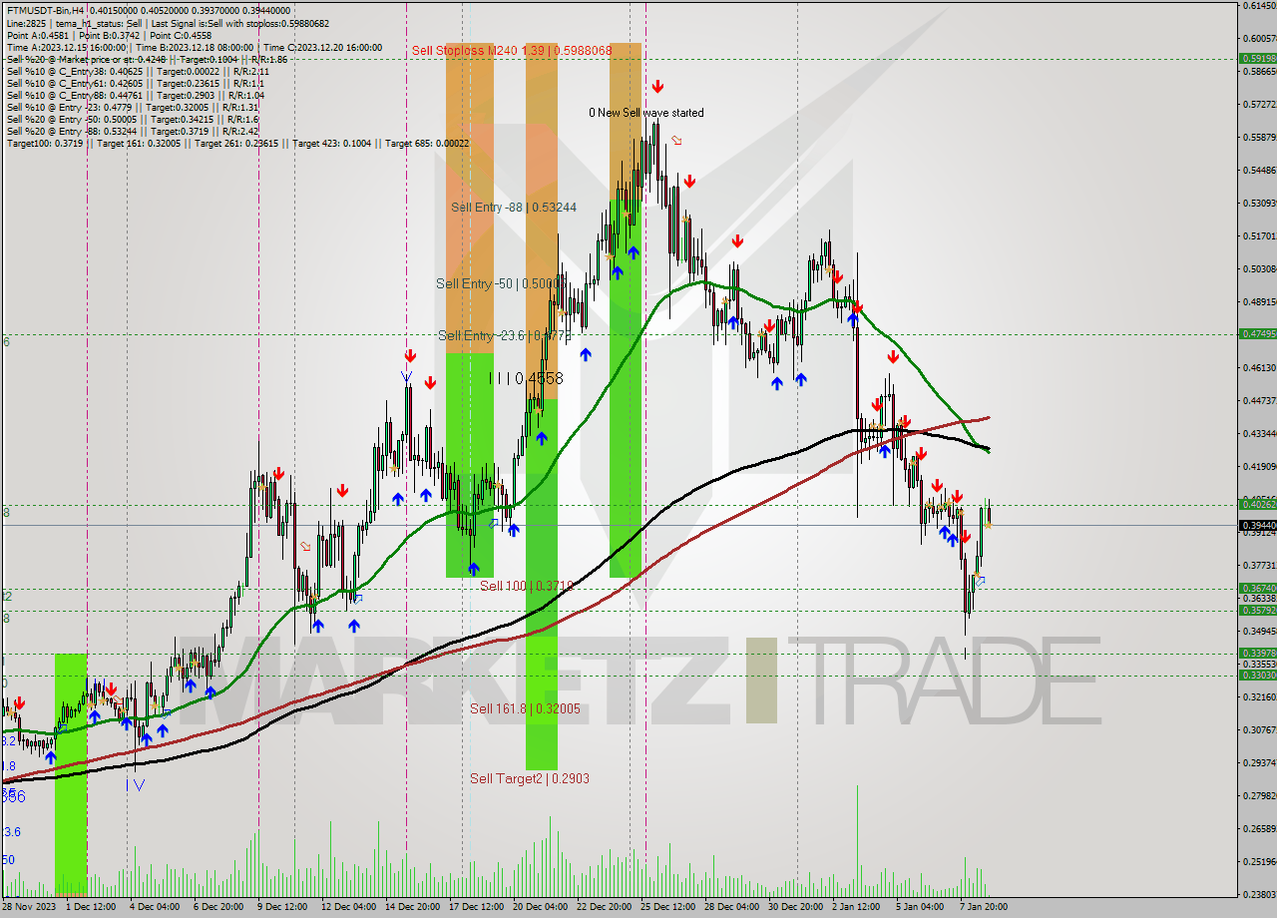This screenshot has width=1277, height=918.
Task: Click the '0 New Sell wave started' annotation
Action: click(x=645, y=113)
